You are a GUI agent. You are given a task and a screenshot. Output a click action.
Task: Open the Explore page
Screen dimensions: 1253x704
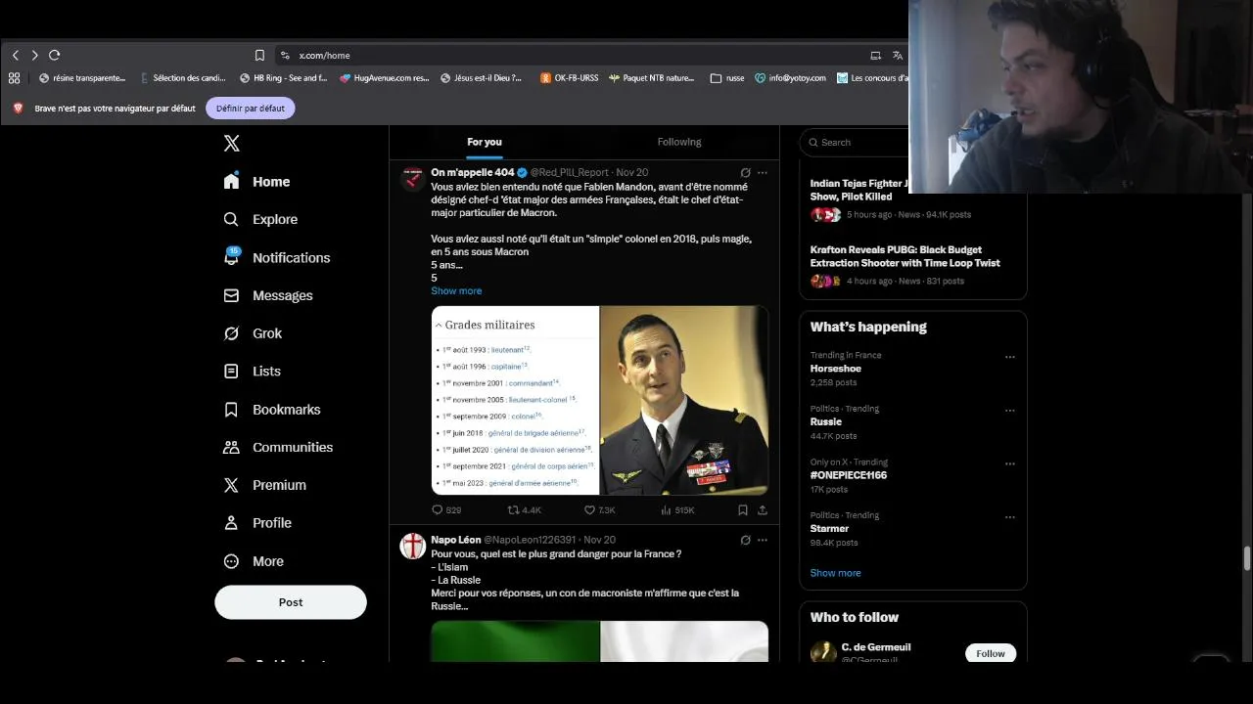click(260, 219)
